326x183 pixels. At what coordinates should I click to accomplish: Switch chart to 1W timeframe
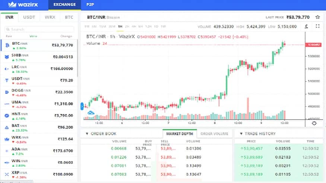tap(163, 26)
